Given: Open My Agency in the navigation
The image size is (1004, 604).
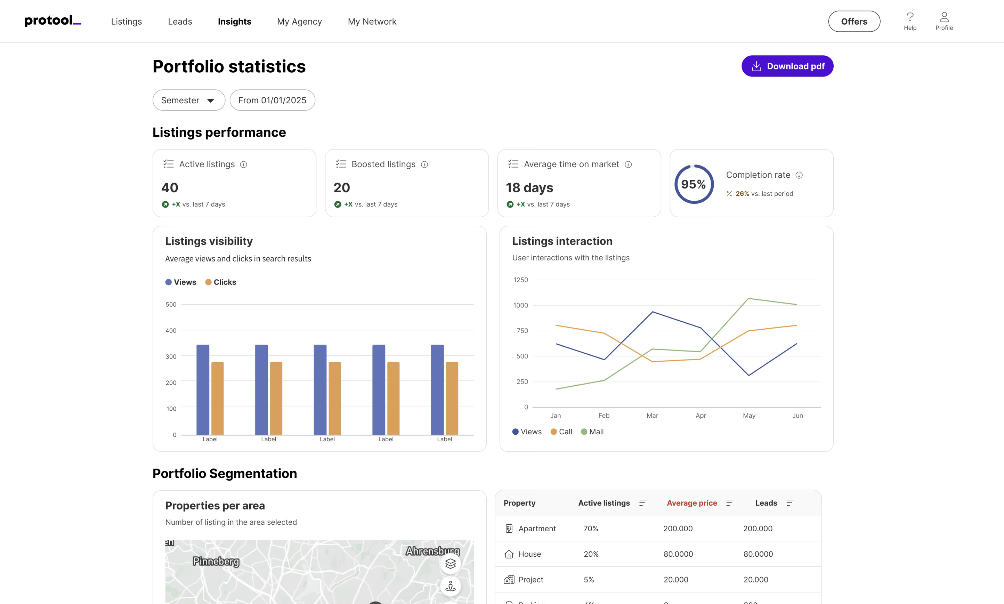Looking at the screenshot, I should point(299,22).
